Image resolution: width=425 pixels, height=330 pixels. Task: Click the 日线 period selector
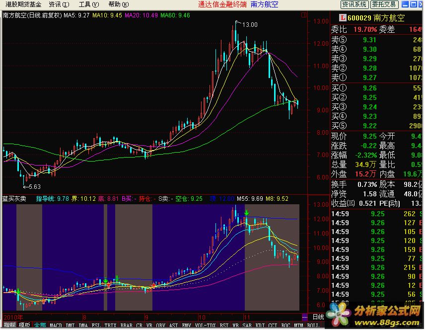(x=318, y=317)
